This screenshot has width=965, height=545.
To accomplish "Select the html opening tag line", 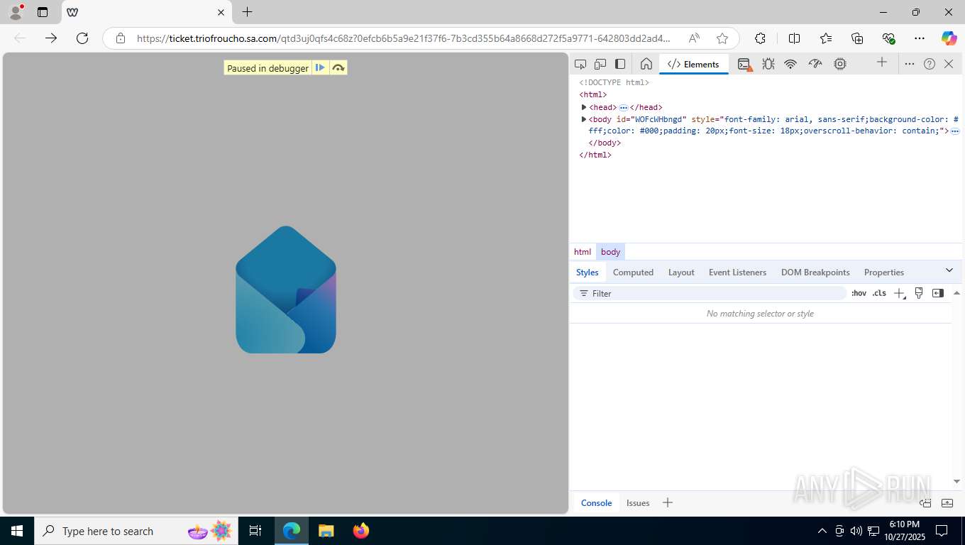I will [593, 94].
